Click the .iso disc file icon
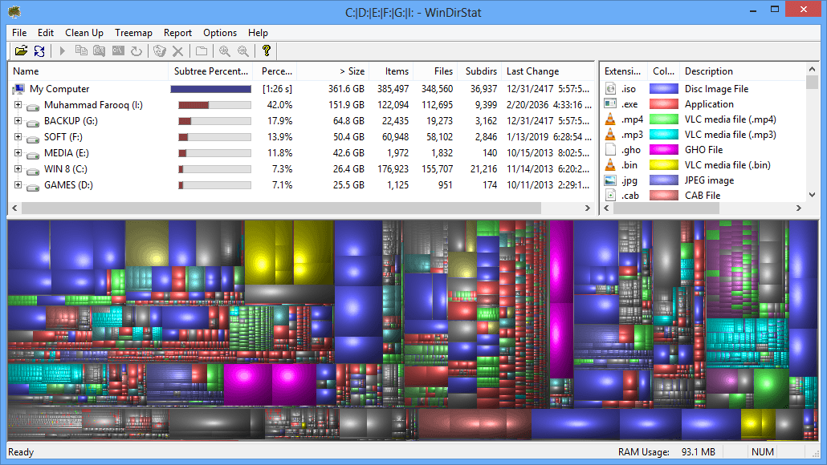The width and height of the screenshot is (827, 465). (x=610, y=88)
